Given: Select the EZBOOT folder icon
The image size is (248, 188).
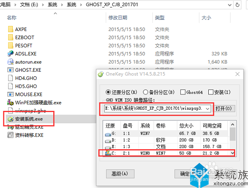Looking at the screenshot, I should 11,38.
